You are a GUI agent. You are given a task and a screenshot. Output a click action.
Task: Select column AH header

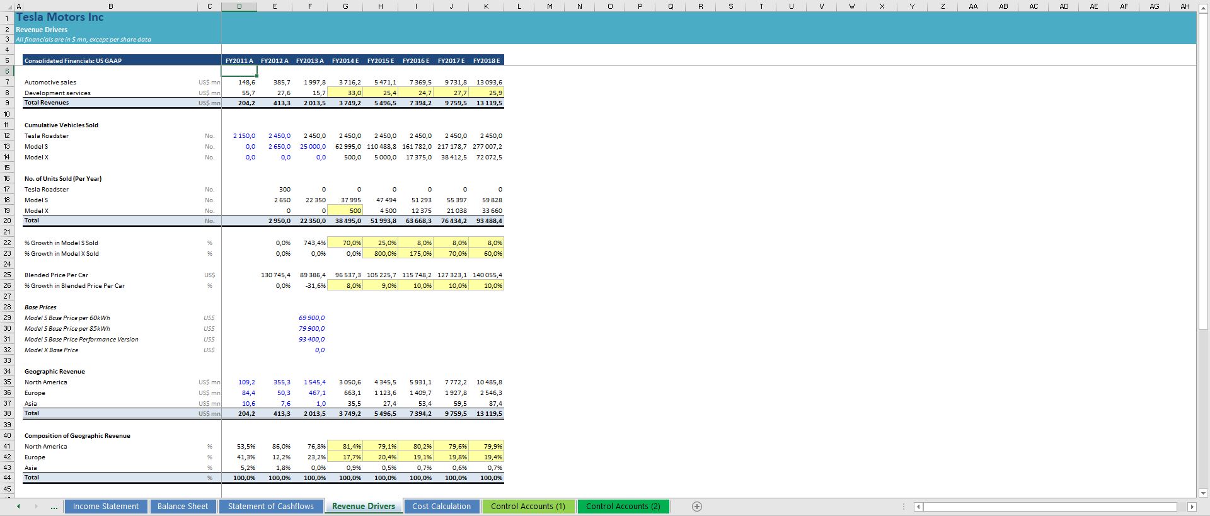(x=1185, y=6)
